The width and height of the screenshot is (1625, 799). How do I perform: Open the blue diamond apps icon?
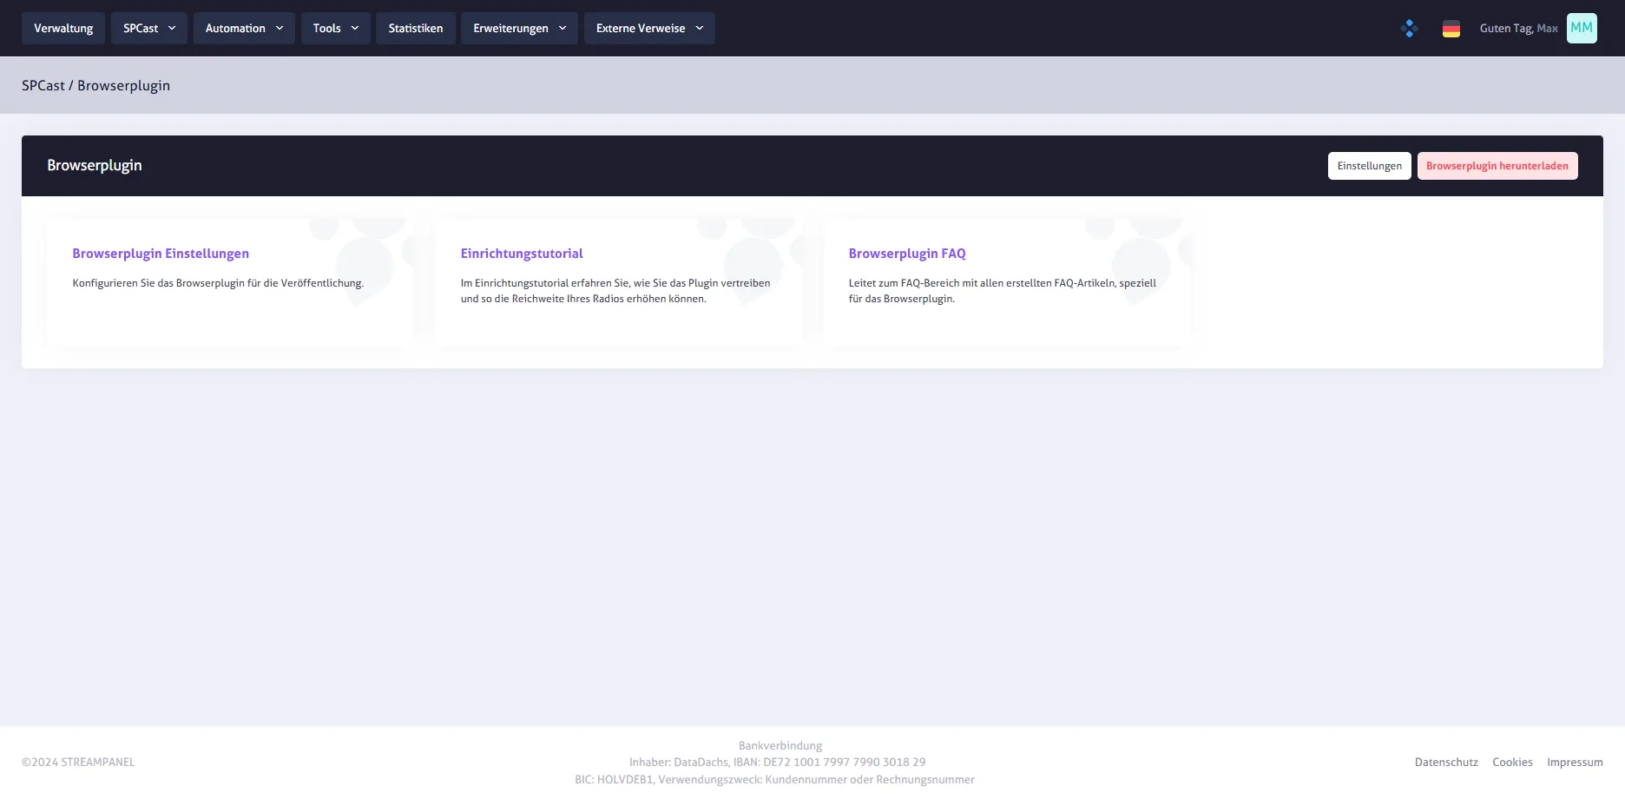click(x=1410, y=29)
